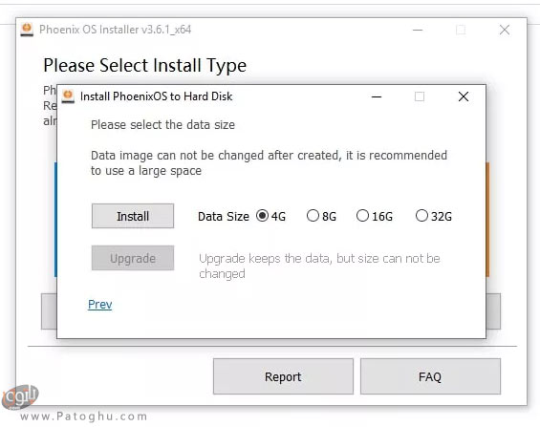Go back using the Prev link
This screenshot has width=540, height=427.
tap(99, 304)
